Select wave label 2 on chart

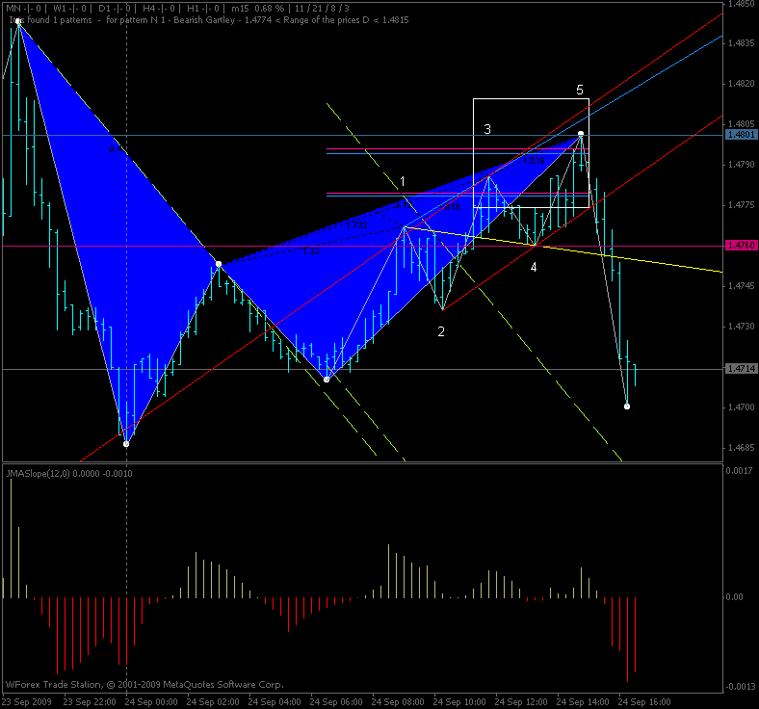coord(441,332)
